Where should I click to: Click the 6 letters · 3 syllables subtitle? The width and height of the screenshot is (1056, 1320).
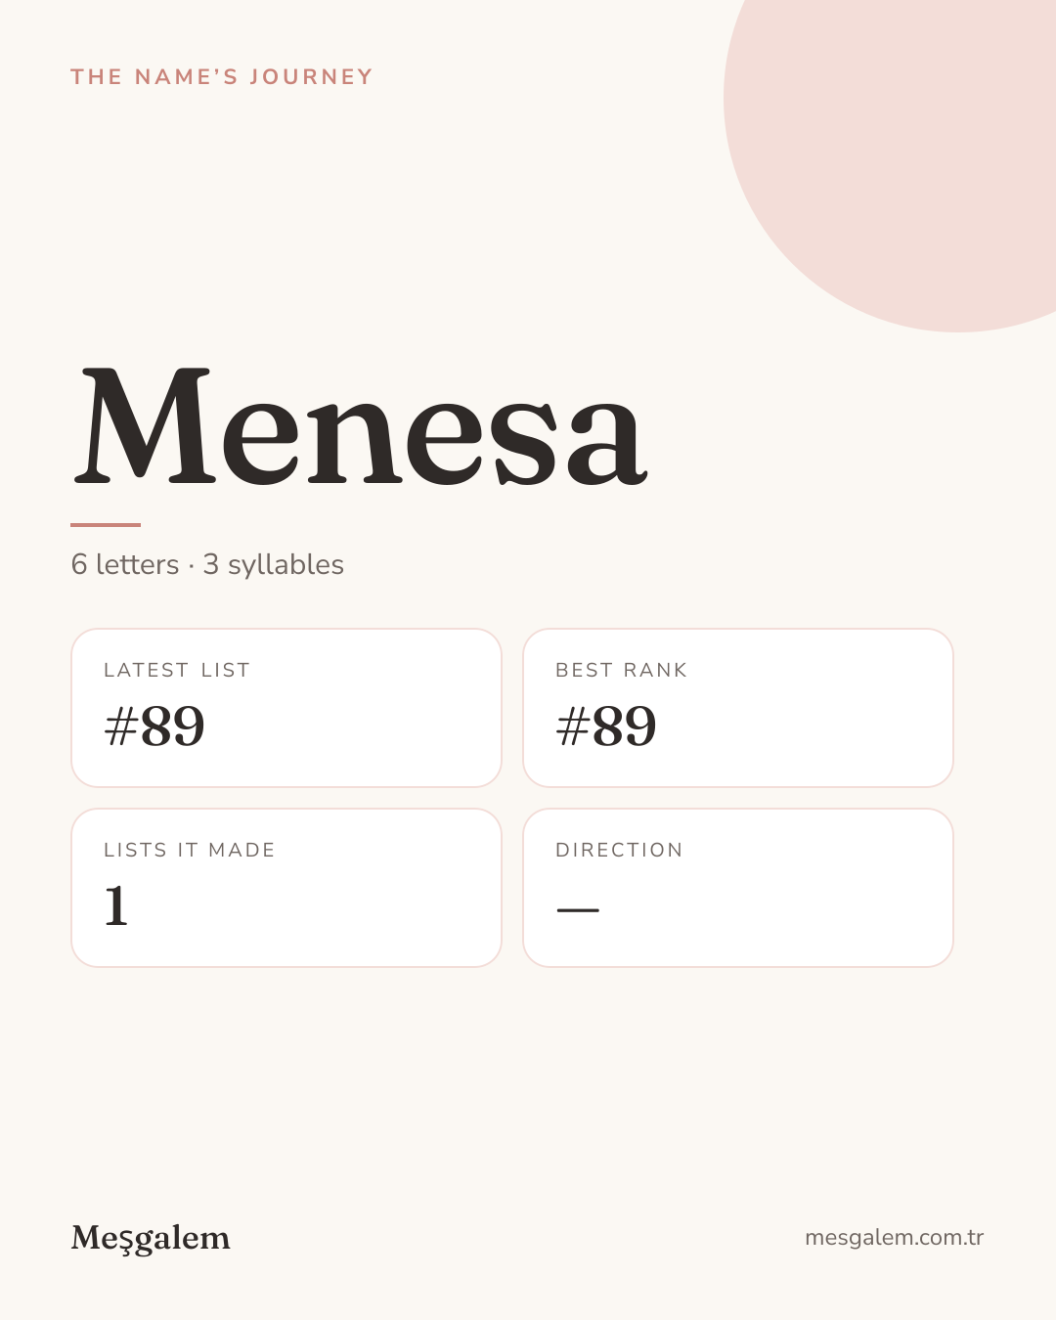[207, 564]
